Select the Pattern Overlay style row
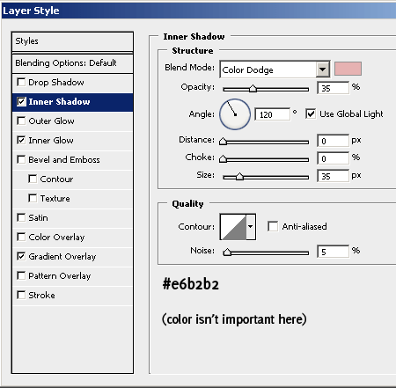The image size is (396, 388). [72, 276]
